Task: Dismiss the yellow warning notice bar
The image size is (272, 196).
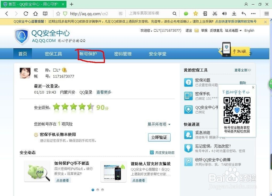Action: pyautogui.click(x=265, y=22)
